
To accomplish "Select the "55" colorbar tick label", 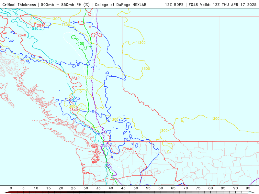I will [148, 188].
